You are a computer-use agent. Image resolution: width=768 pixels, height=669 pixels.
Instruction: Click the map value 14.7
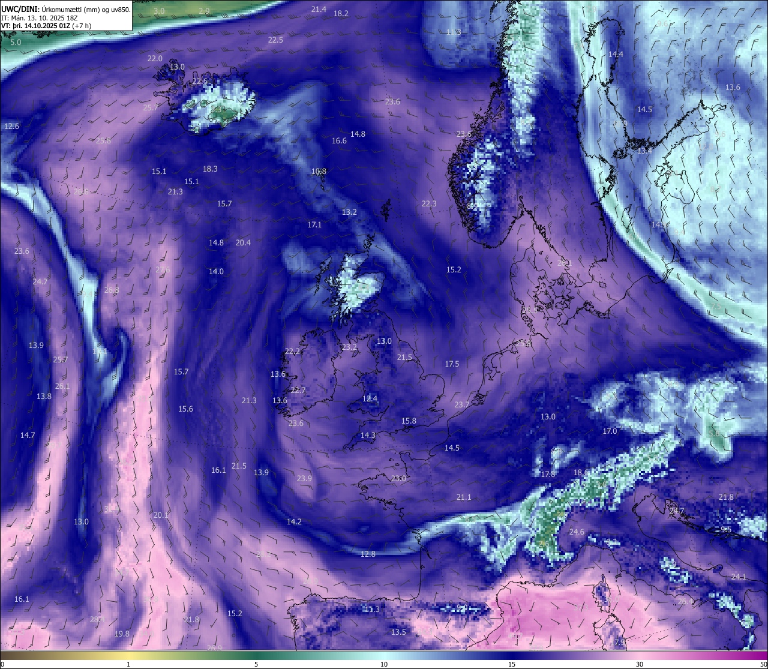28,436
